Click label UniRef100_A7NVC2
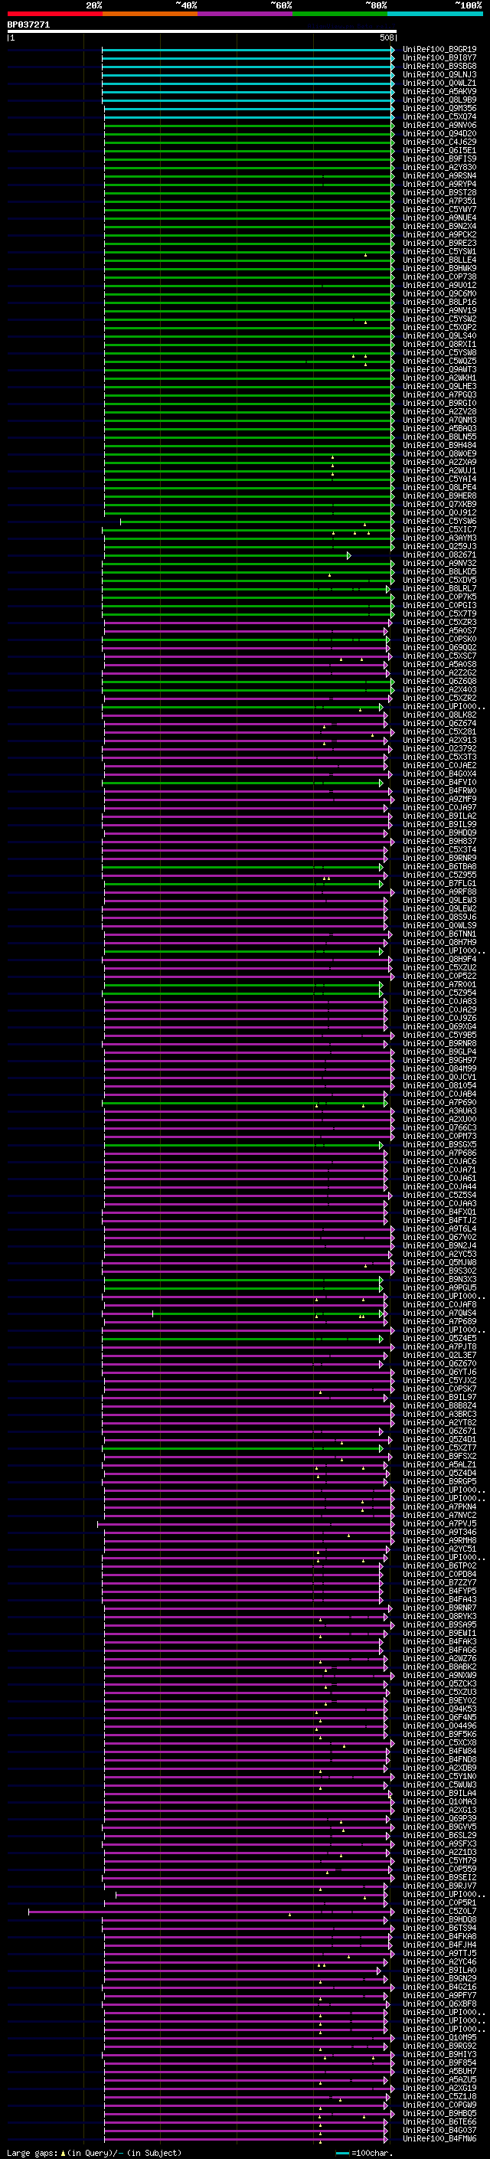490x2159 pixels. pos(439,1516)
